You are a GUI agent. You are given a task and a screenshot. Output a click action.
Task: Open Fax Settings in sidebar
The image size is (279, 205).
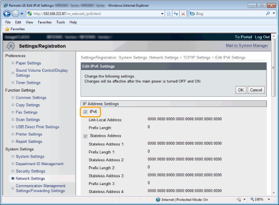click(27, 112)
